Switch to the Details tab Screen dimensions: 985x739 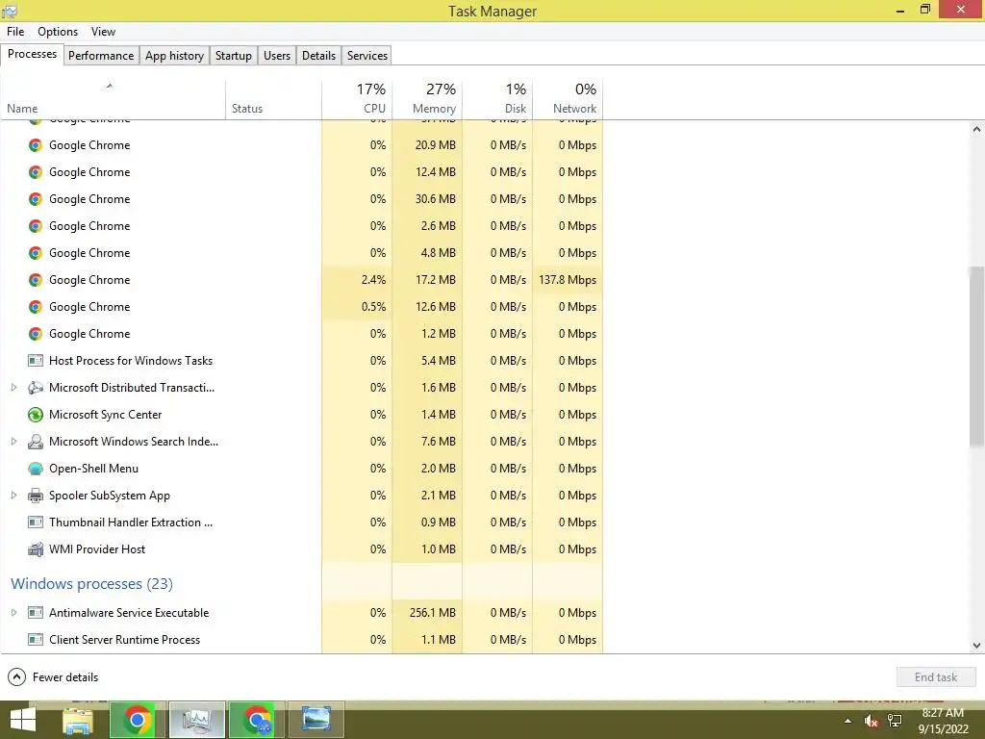point(318,55)
